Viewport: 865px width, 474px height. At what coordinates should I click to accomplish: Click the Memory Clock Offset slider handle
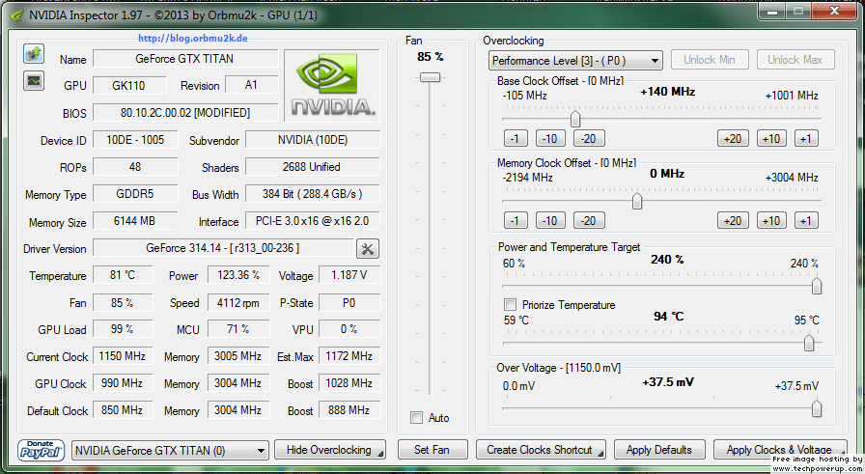pyautogui.click(x=637, y=201)
